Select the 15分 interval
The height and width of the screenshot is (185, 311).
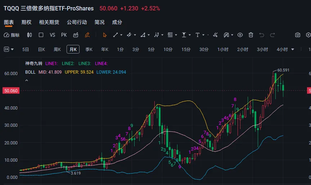(x=186, y=50)
